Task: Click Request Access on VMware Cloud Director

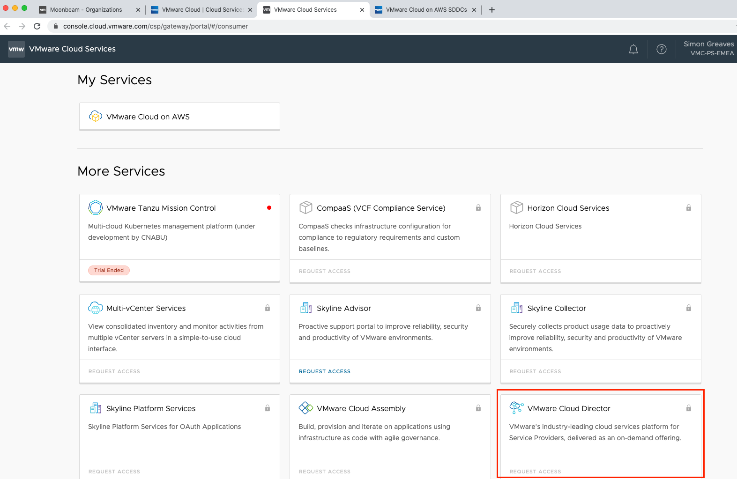Action: pos(535,472)
